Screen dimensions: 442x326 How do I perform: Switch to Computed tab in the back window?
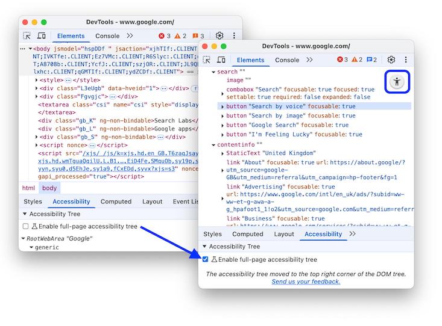pyautogui.click(x=116, y=201)
